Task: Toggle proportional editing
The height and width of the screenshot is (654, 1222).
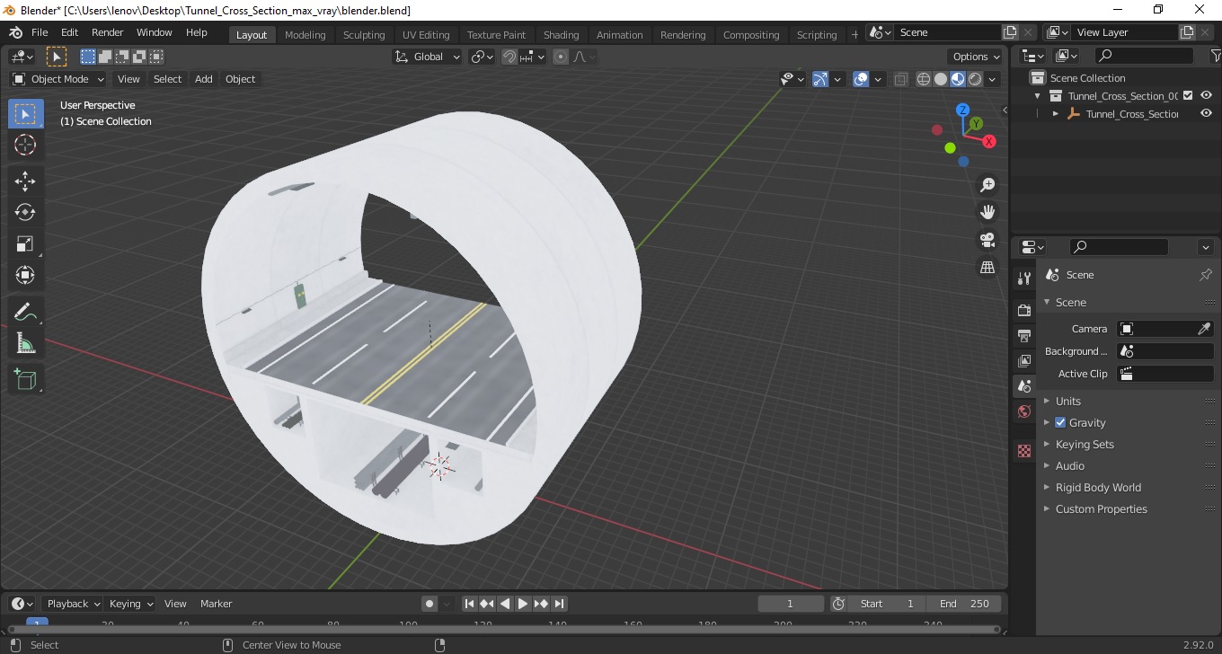Action: click(561, 57)
